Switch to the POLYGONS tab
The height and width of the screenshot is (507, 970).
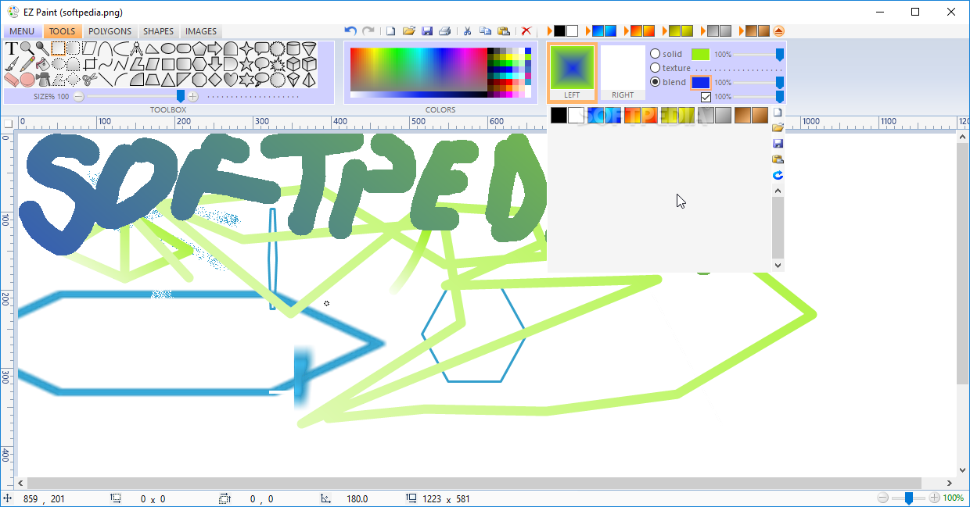tap(110, 31)
